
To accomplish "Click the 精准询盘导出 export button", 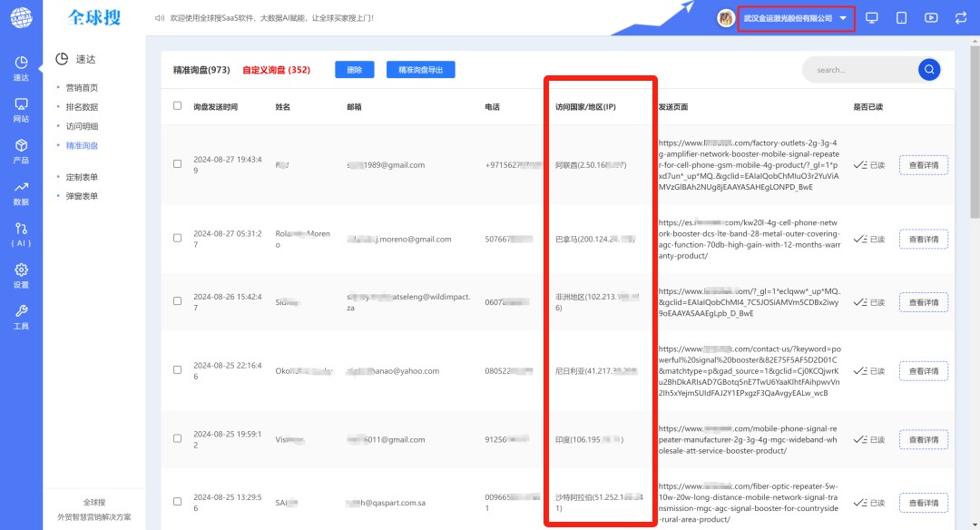I will point(420,70).
